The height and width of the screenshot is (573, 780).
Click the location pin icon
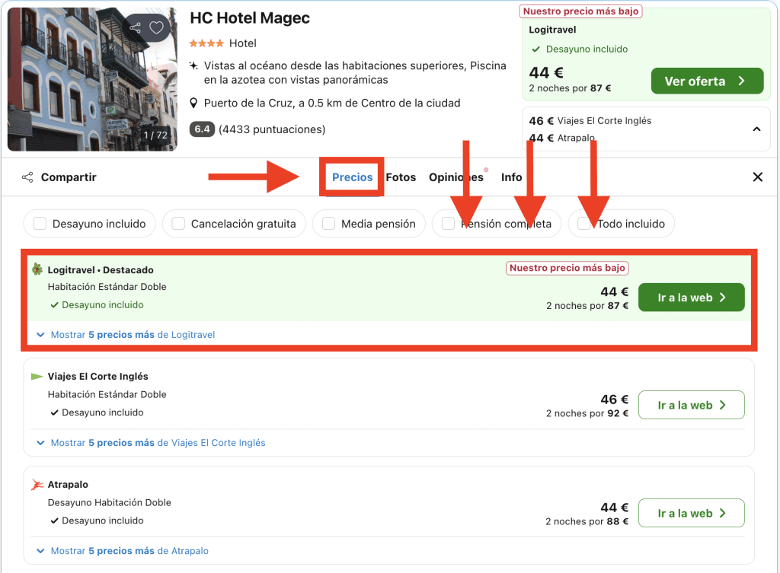(194, 103)
